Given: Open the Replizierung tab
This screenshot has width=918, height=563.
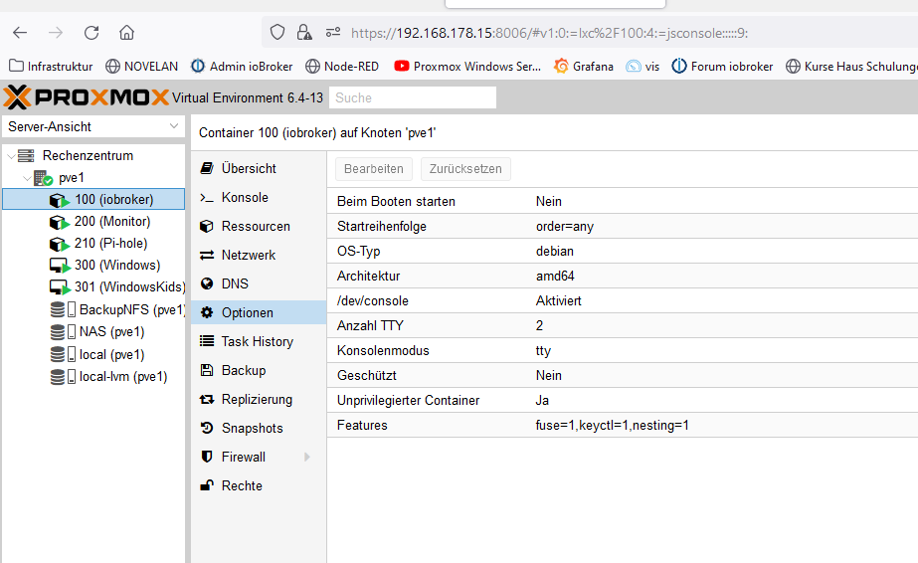Looking at the screenshot, I should pyautogui.click(x=259, y=399).
